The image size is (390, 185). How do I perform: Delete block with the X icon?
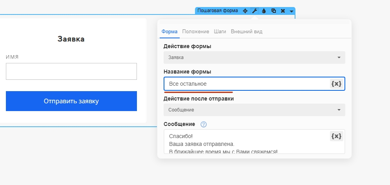point(283,11)
